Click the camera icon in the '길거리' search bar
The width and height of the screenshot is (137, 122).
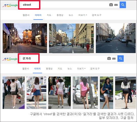pos(109,58)
